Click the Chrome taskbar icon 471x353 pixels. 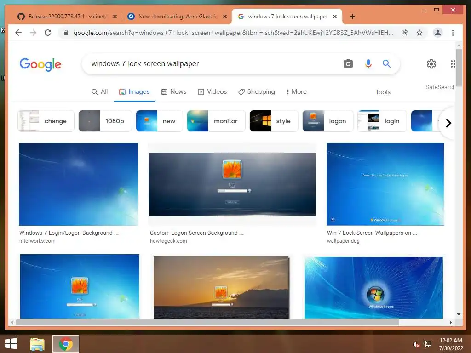tap(66, 344)
